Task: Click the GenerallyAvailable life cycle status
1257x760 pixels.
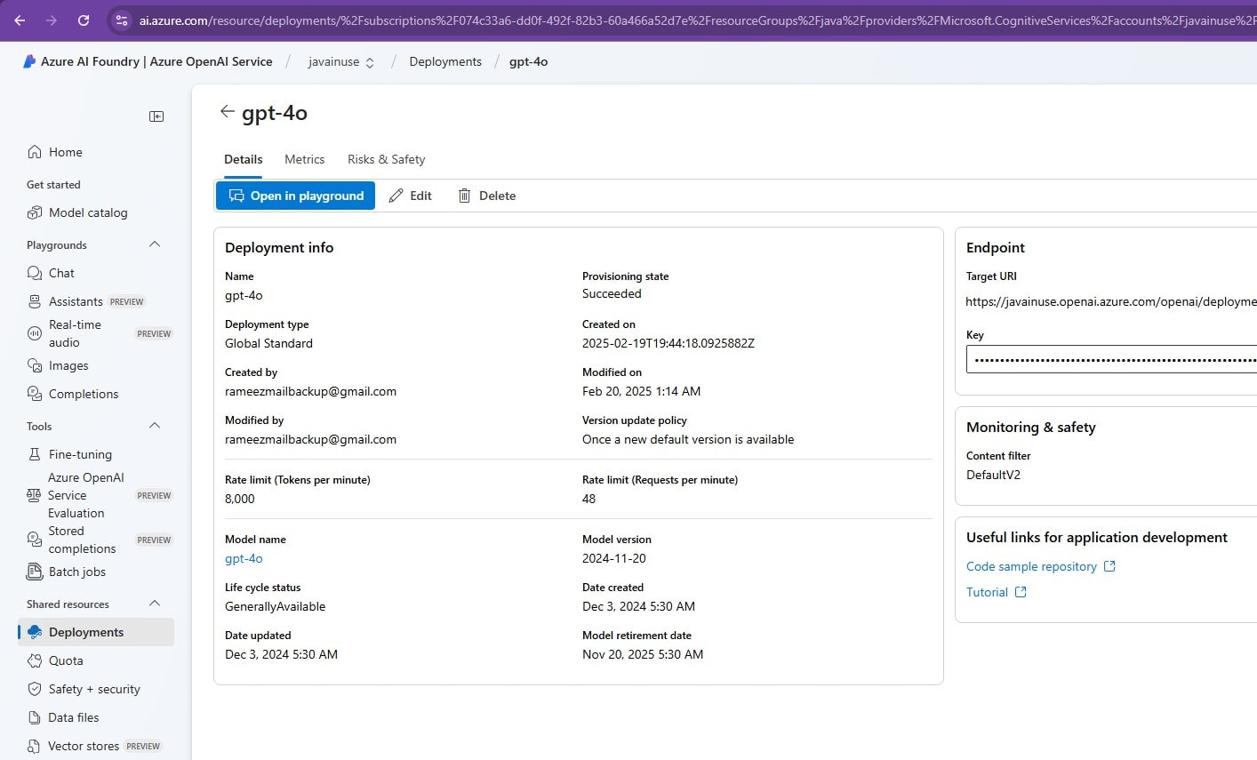Action: pyautogui.click(x=276, y=606)
